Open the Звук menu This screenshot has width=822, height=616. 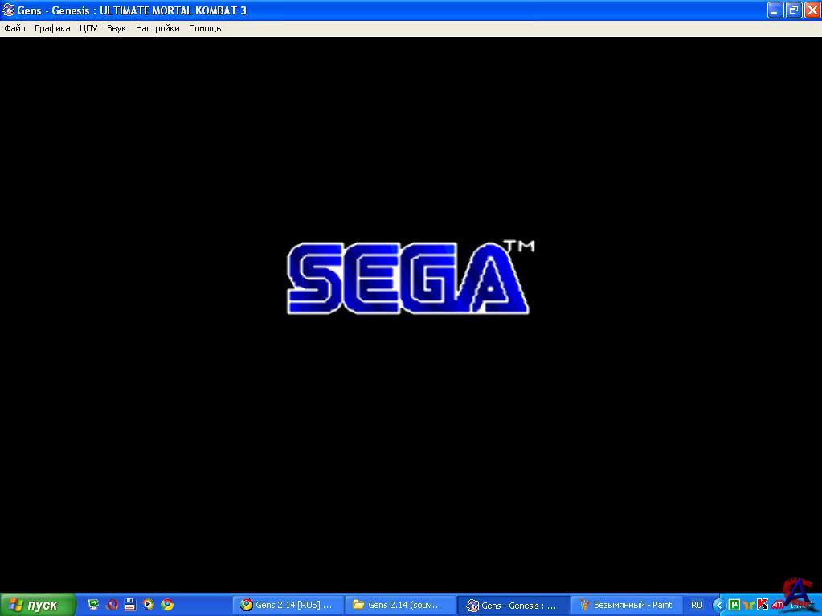(x=117, y=28)
